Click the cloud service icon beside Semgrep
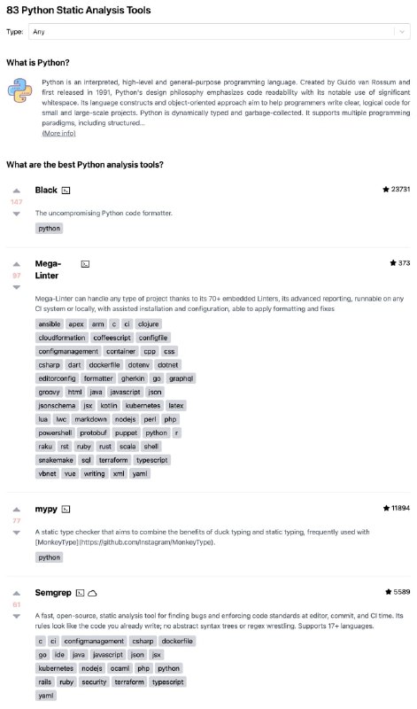 pyautogui.click(x=92, y=593)
